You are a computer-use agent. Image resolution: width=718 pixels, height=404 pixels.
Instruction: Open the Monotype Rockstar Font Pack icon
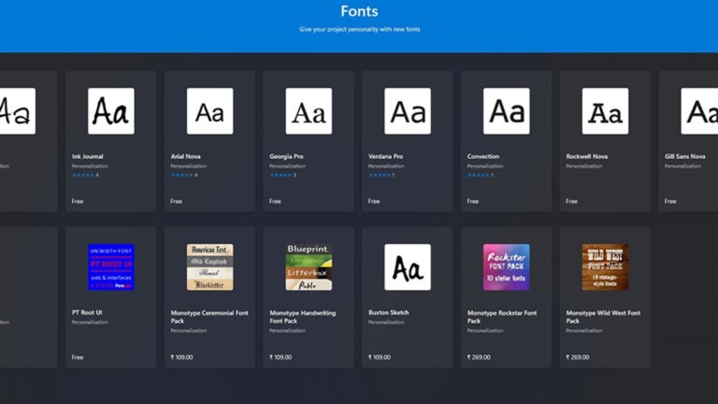tap(506, 267)
